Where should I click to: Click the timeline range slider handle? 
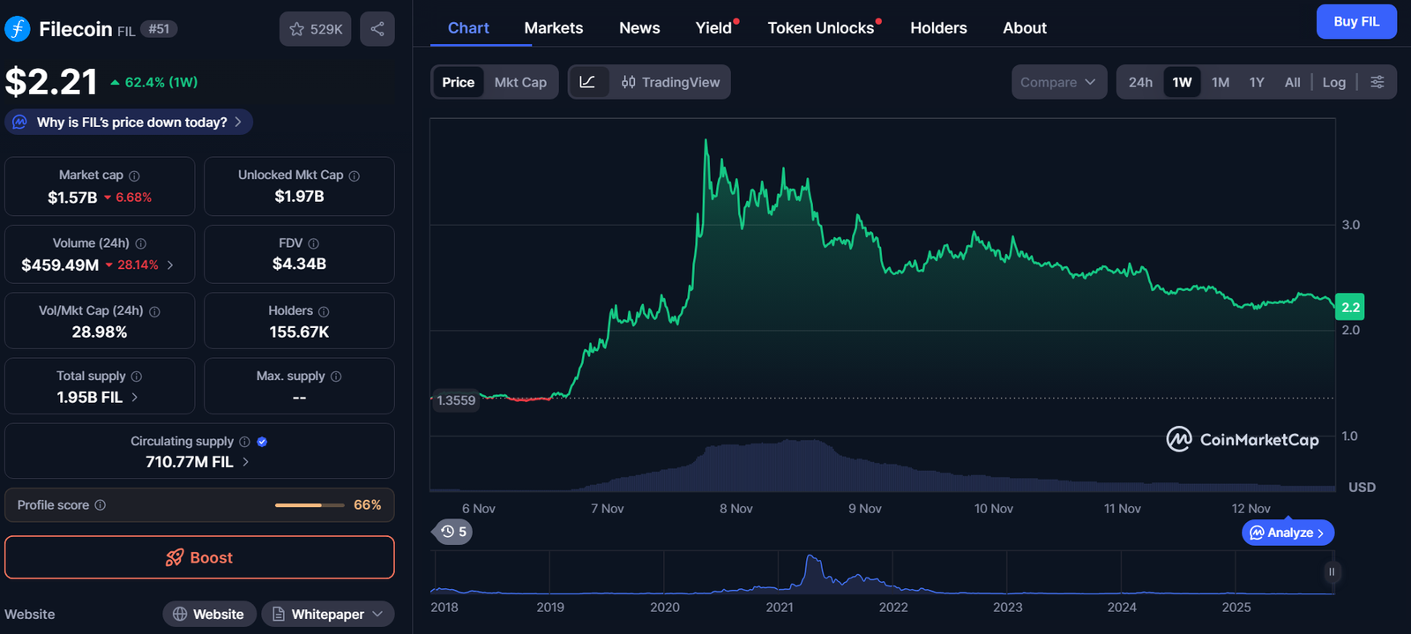coord(1332,572)
